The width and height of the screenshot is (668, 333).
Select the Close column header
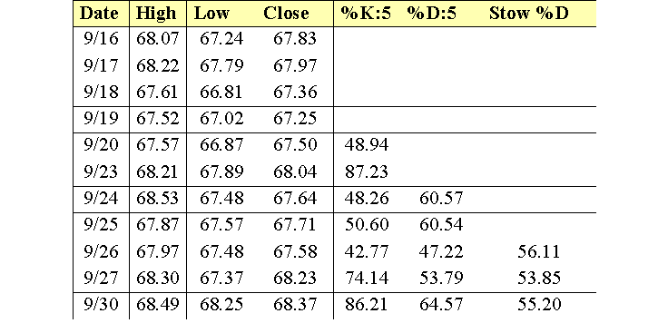pyautogui.click(x=286, y=14)
